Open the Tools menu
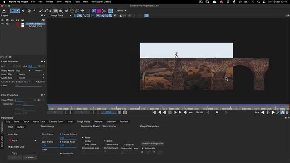This screenshot has width=290, height=163. pyautogui.click(x=77, y=2)
